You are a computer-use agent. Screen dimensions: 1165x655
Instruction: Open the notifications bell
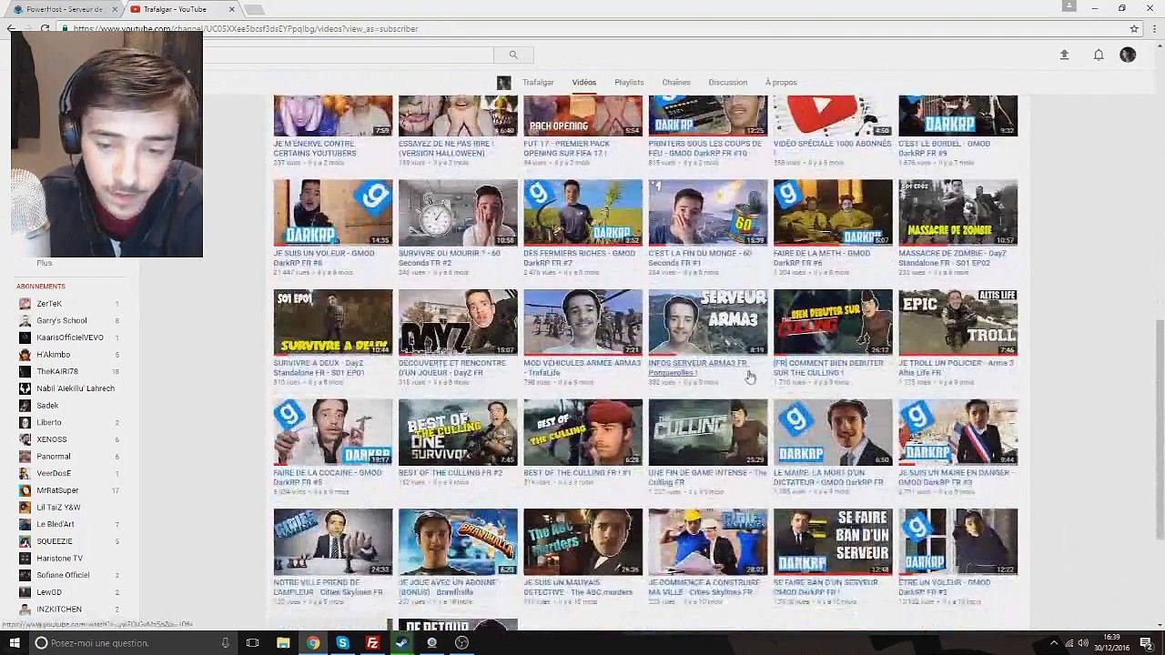coord(1099,55)
